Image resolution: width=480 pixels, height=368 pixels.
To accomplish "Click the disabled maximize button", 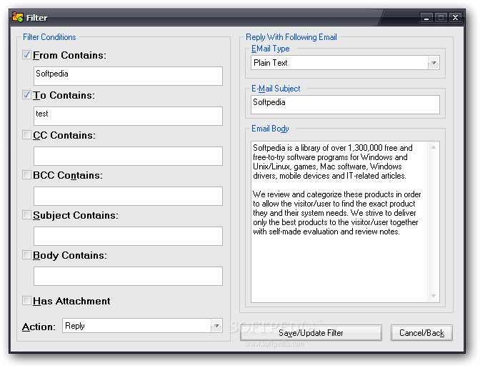I will [441, 18].
